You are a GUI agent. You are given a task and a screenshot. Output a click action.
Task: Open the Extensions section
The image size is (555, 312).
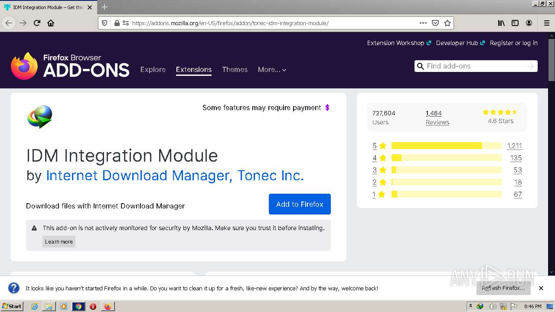point(194,69)
